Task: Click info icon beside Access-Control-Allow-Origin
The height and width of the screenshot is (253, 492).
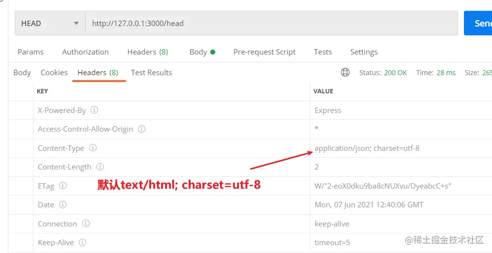Action: point(141,129)
